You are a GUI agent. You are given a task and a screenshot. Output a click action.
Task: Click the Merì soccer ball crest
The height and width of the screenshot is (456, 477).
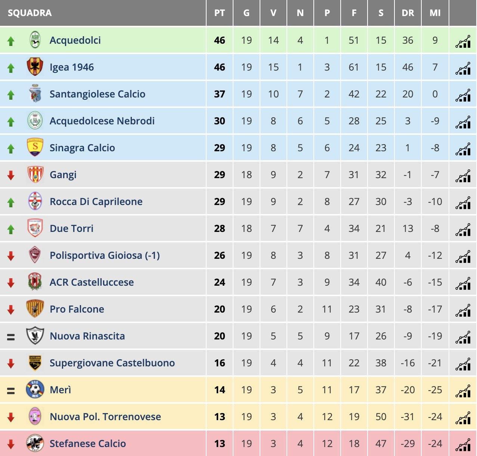point(35,390)
